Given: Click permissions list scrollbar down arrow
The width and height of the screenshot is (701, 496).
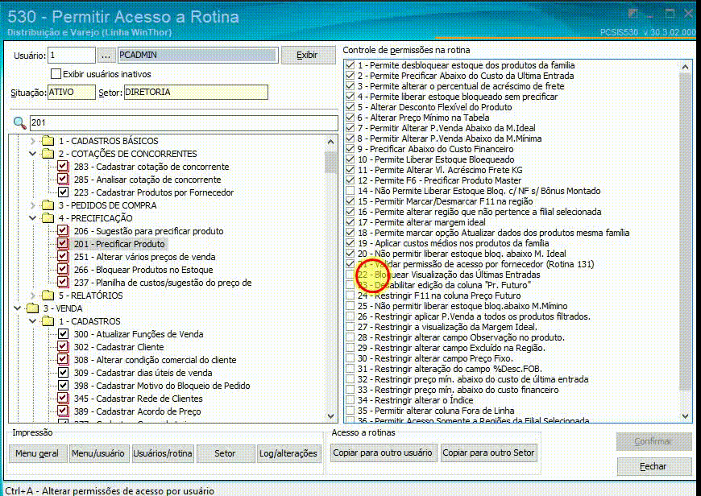Looking at the screenshot, I should pos(686,416).
